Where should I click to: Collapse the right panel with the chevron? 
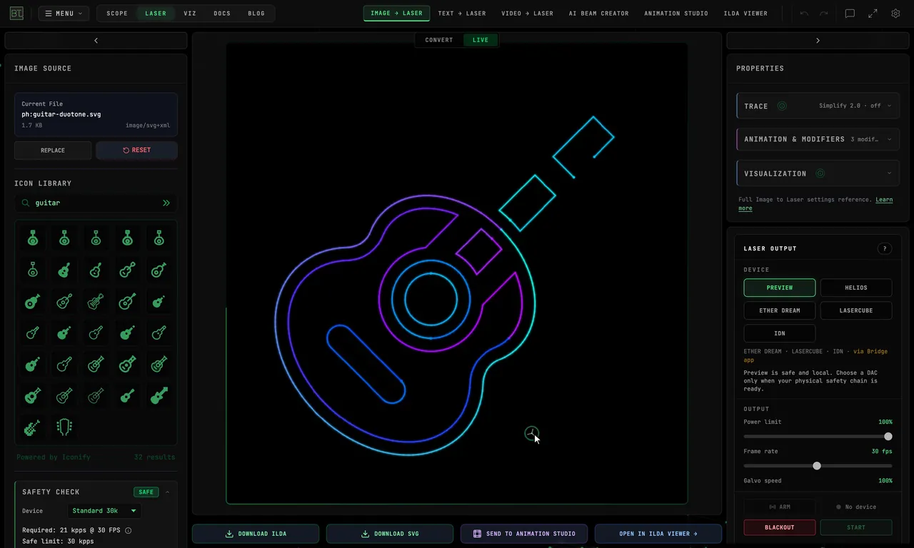pos(818,41)
